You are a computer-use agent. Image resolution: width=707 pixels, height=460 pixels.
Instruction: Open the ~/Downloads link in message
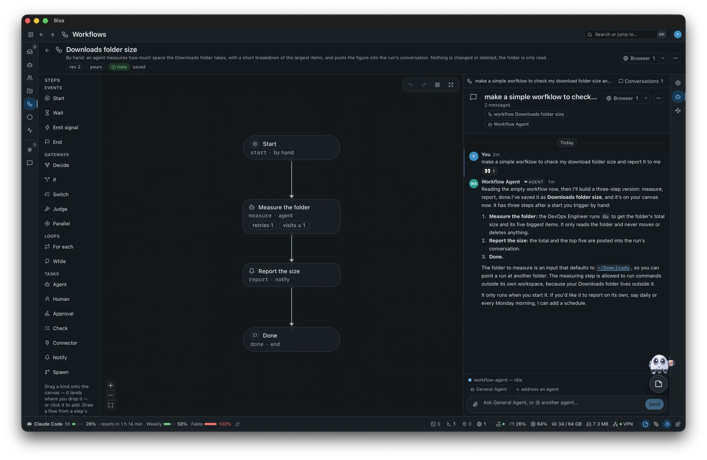click(613, 268)
